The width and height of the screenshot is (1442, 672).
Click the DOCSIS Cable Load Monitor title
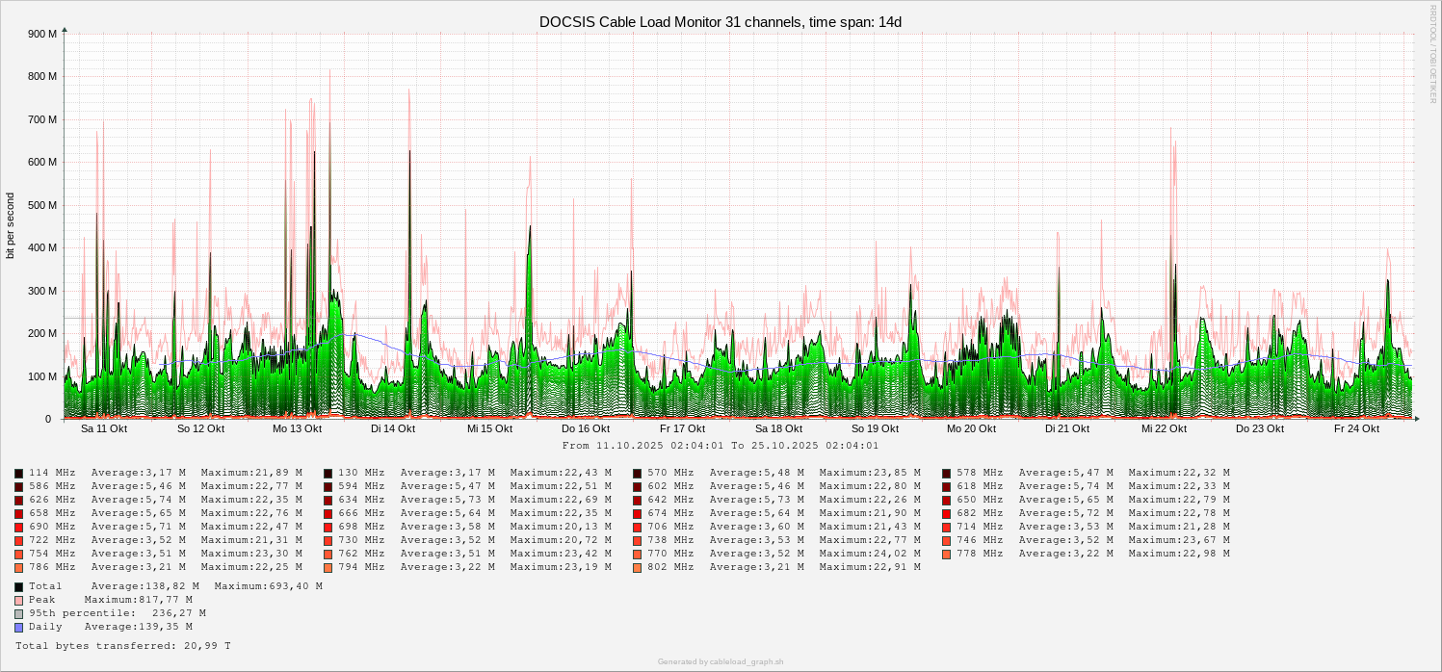pyautogui.click(x=721, y=21)
